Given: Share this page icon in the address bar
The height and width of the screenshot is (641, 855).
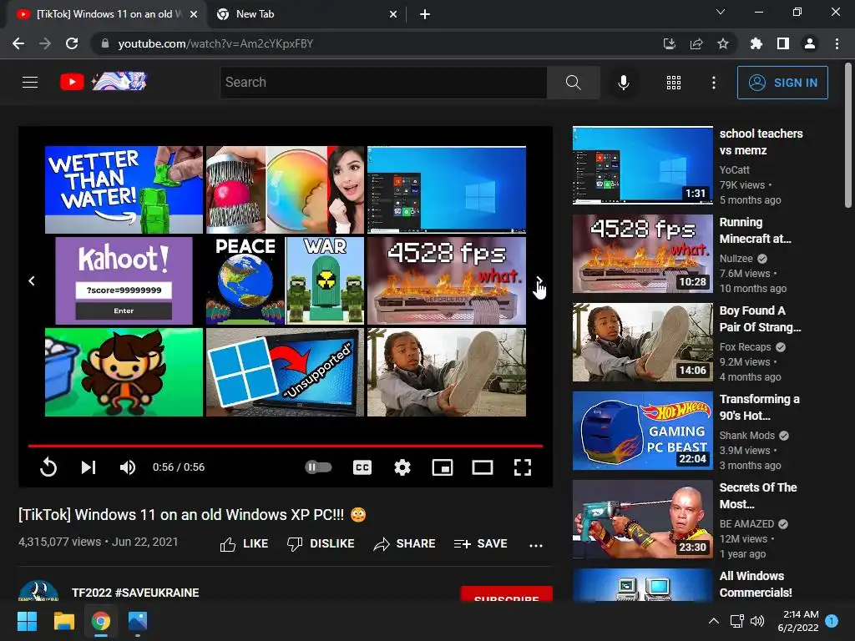Looking at the screenshot, I should [x=696, y=43].
